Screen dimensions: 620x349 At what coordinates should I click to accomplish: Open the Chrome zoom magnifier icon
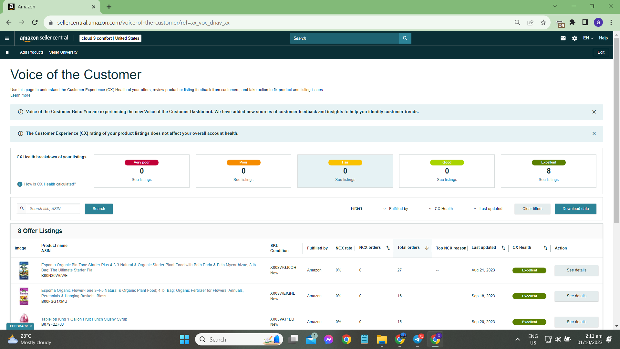(x=517, y=22)
